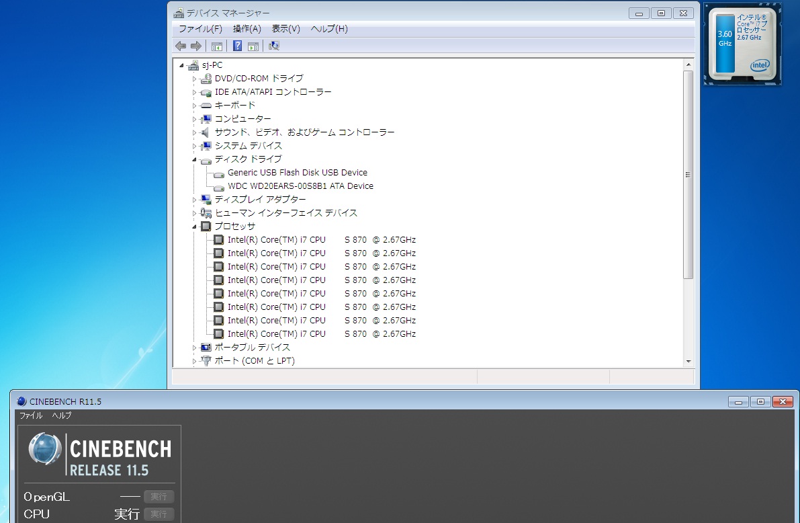
Task: Select the sj-PC computer icon
Action: pyautogui.click(x=193, y=65)
